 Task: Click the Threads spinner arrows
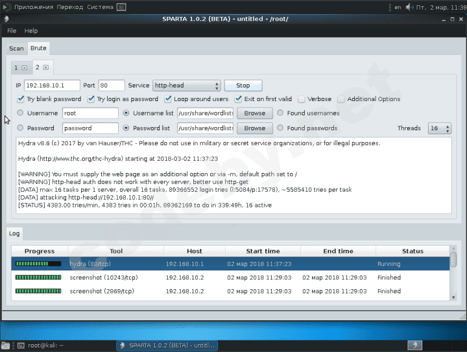point(448,128)
